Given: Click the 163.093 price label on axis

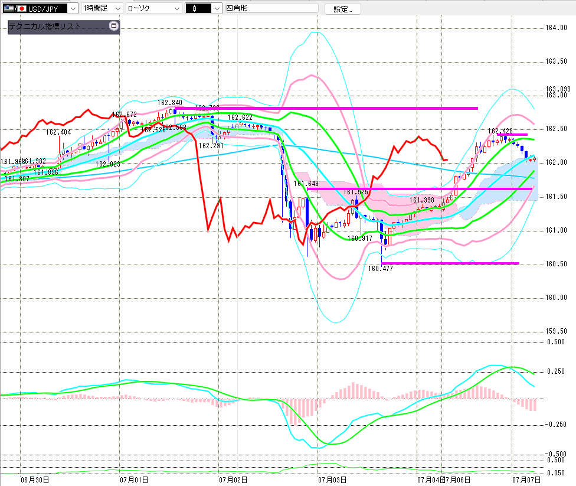Looking at the screenshot, I should (558, 89).
